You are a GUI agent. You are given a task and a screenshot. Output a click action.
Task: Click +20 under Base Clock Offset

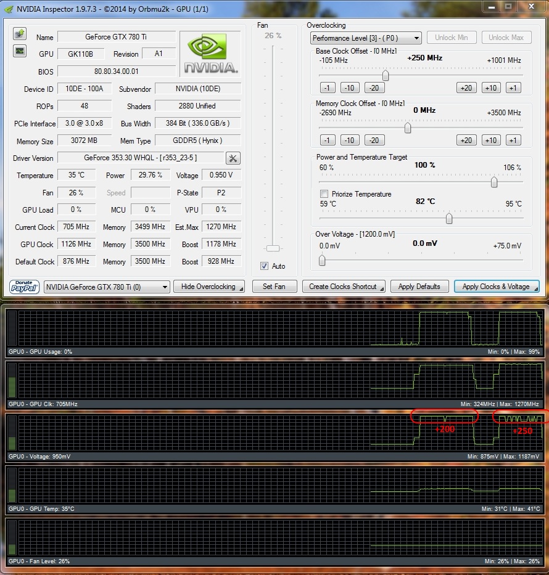[466, 88]
